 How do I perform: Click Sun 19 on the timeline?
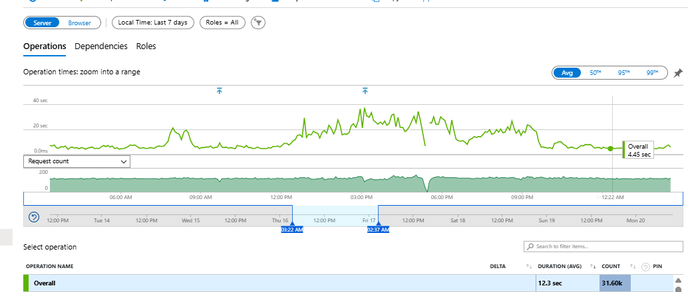[547, 220]
